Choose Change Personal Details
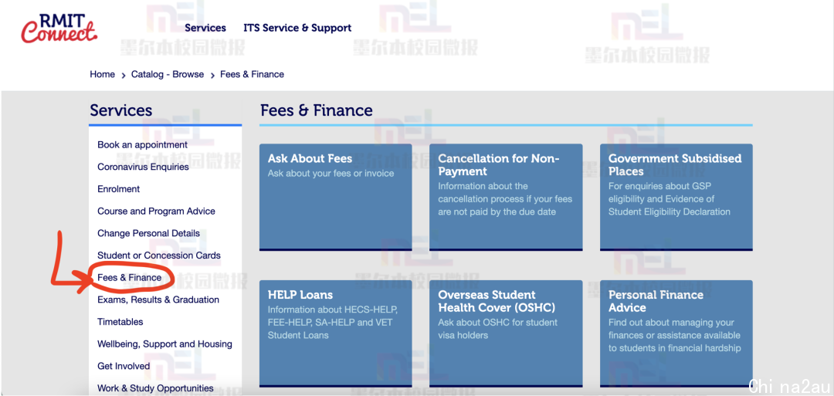Screen dimensions: 834x396 point(148,233)
